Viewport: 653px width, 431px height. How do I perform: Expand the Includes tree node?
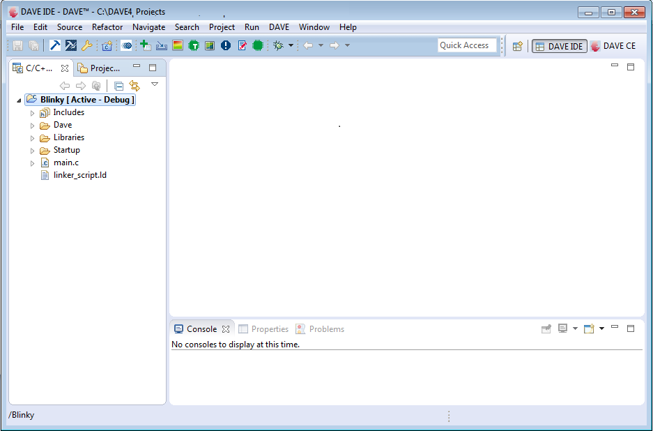tap(32, 113)
